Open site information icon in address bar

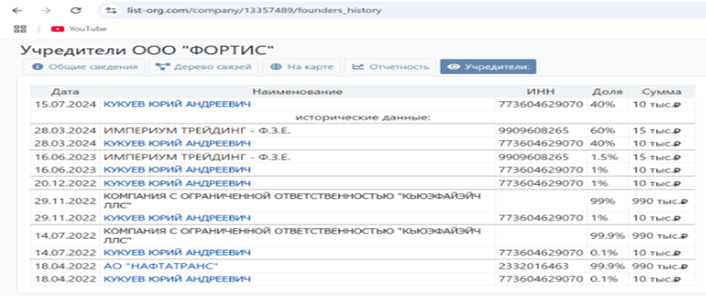pos(110,12)
